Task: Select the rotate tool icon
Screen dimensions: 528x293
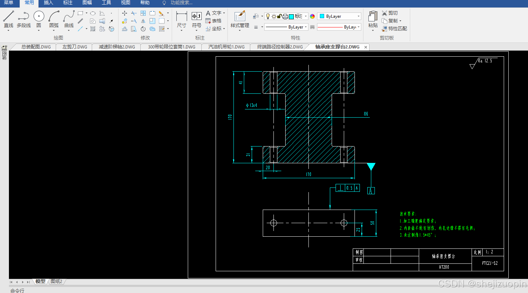Action: coord(143,29)
